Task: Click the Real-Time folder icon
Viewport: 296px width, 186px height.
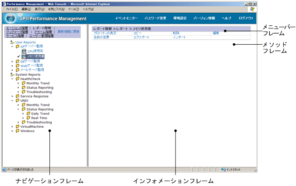Action: coord(28,118)
